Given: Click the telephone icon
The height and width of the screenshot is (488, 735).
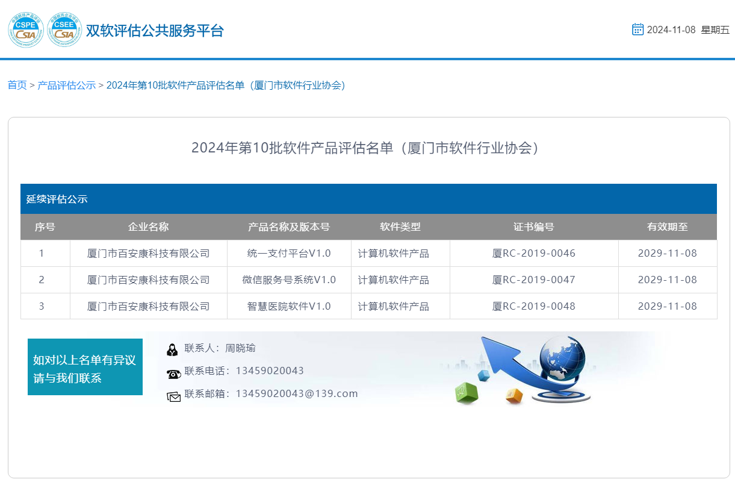Looking at the screenshot, I should [x=173, y=374].
